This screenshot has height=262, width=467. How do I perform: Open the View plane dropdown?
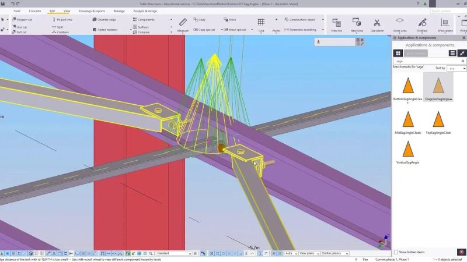pos(309,253)
